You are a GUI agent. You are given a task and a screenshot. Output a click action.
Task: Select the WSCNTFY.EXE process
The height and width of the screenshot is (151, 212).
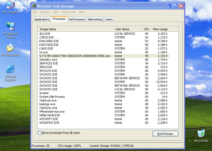coord(104,119)
